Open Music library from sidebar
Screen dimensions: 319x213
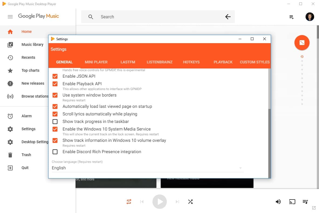coord(32,44)
